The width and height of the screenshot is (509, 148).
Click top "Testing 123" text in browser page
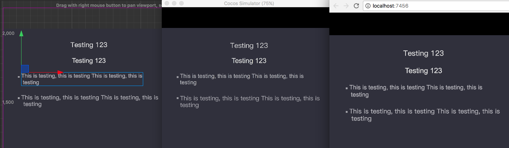pos(423,53)
